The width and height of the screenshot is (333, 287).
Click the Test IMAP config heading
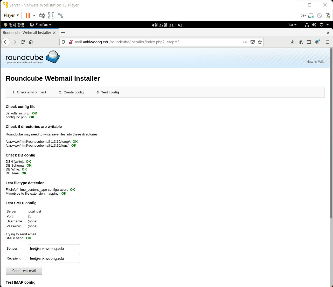[20, 282]
